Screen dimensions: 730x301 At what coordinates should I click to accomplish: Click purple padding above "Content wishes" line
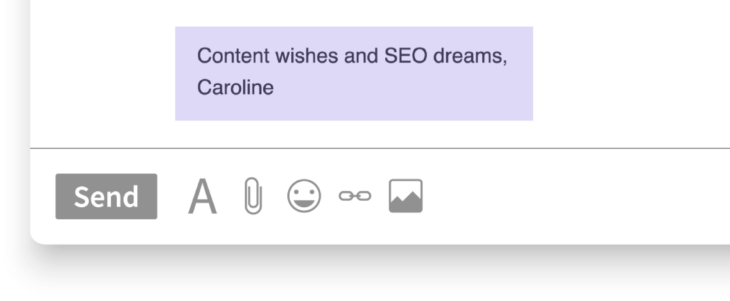pyautogui.click(x=354, y=34)
